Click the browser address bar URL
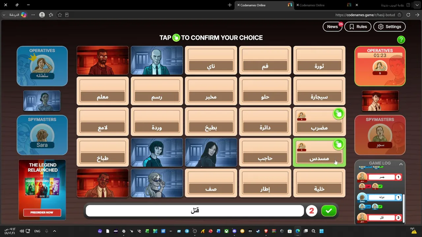Viewport: 422px width, 237px height. 365,15
